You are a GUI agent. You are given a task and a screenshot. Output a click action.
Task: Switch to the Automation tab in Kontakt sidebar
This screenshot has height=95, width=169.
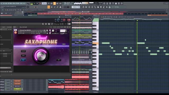coord(9,27)
